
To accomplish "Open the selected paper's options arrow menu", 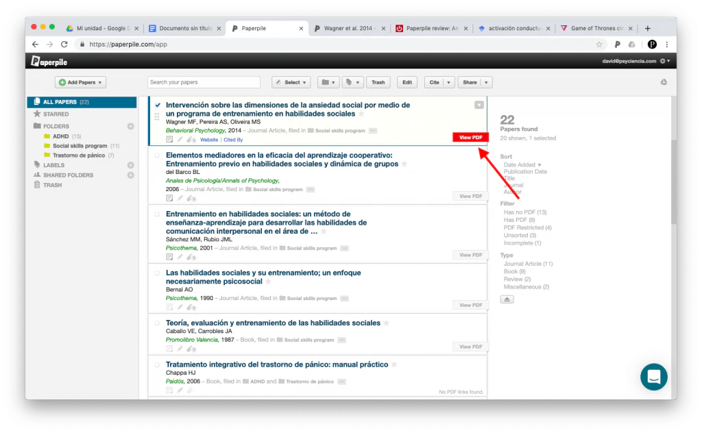I will 479,105.
